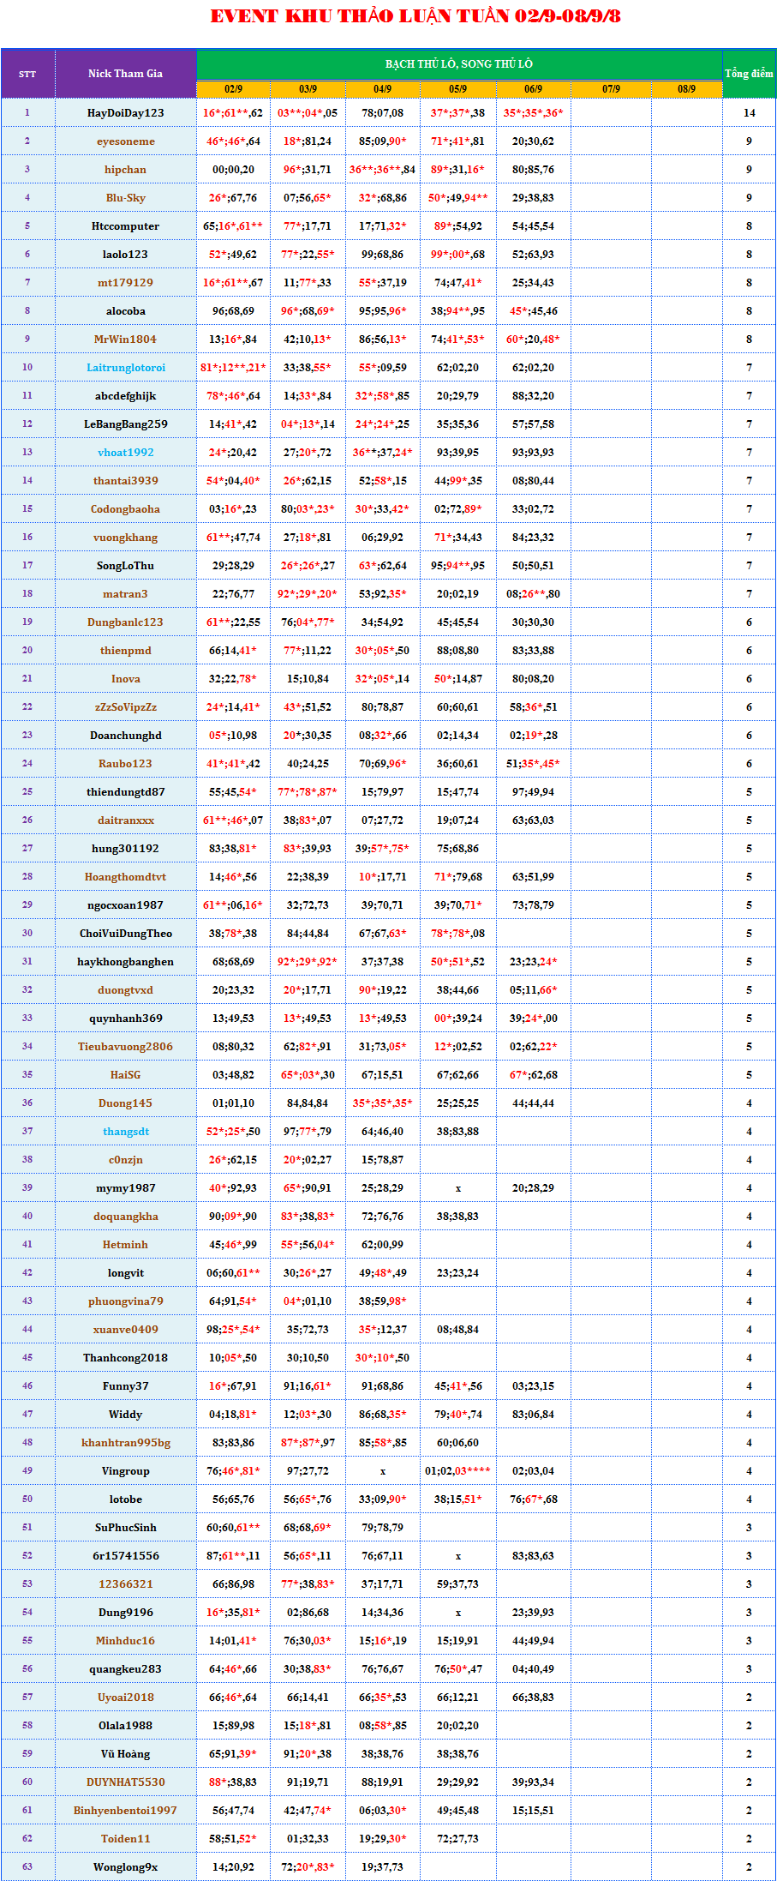Select the 02/9 date column header
The height and width of the screenshot is (1881, 777).
pyautogui.click(x=233, y=89)
